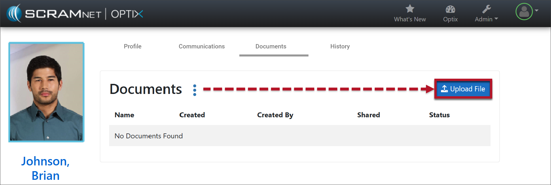This screenshot has width=551, height=185.
Task: Click the Status column header
Action: click(439, 115)
